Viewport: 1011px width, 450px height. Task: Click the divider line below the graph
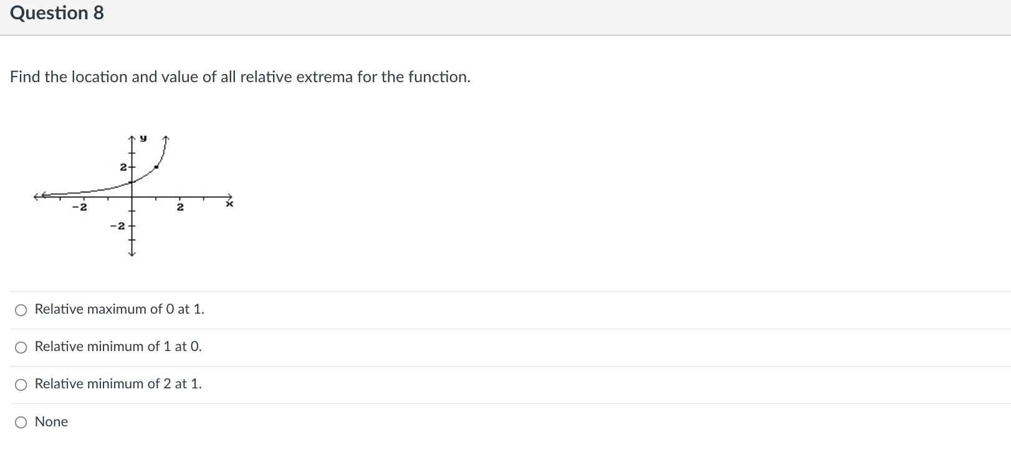pyautogui.click(x=505, y=291)
